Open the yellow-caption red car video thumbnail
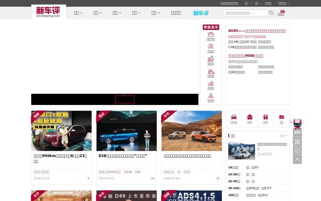321x201 pixels. pos(62,131)
